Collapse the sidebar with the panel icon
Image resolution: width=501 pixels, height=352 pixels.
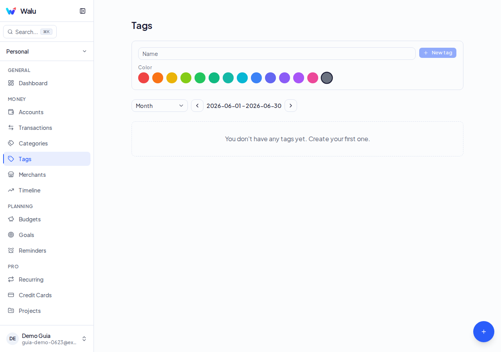coord(83,11)
